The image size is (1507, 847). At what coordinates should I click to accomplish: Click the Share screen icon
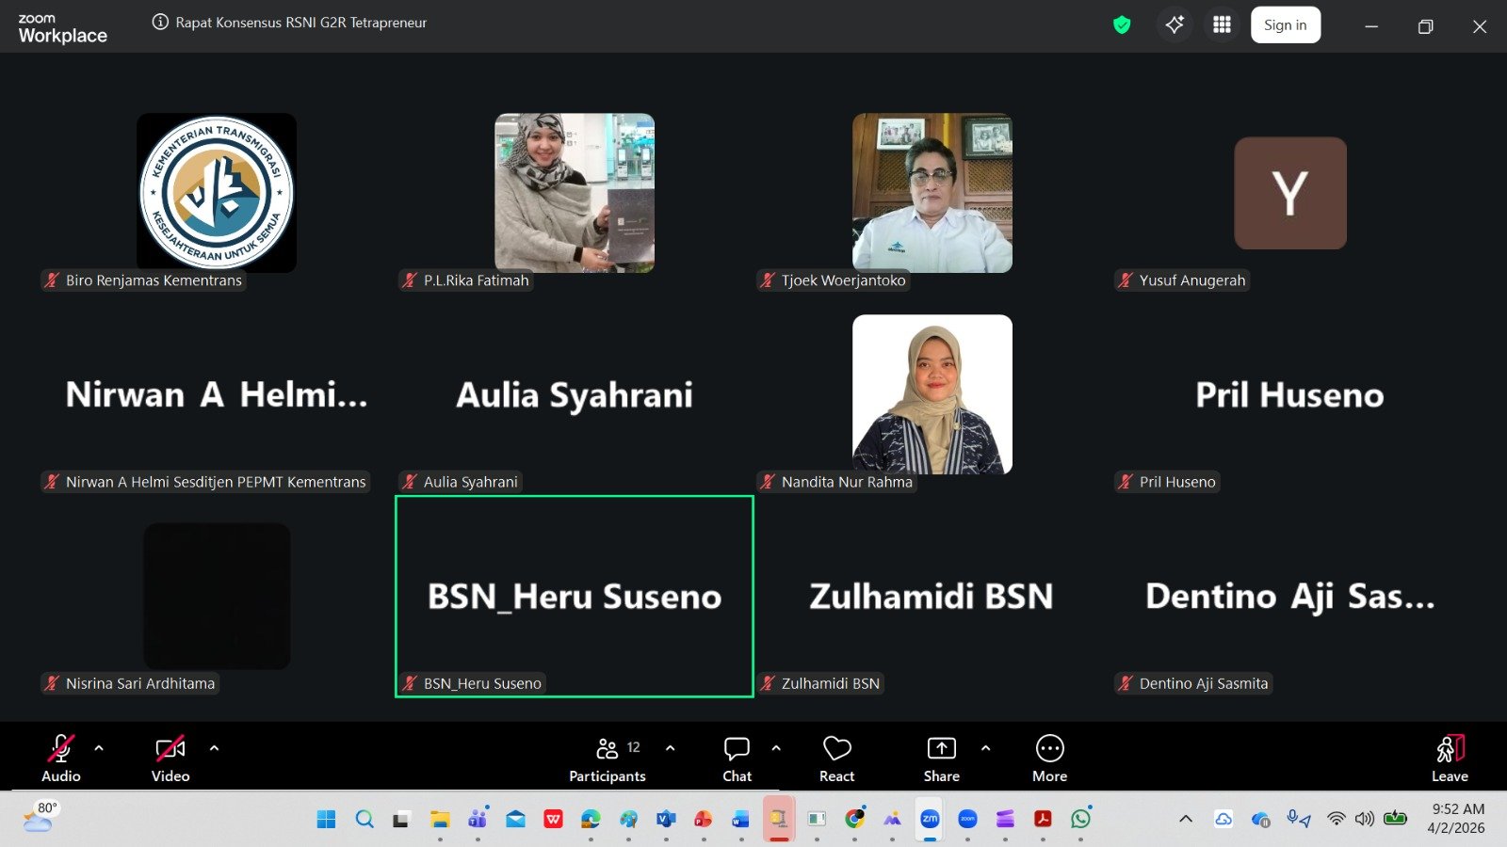[941, 759]
